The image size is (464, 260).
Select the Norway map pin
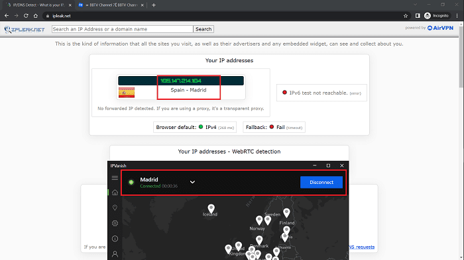(259, 220)
